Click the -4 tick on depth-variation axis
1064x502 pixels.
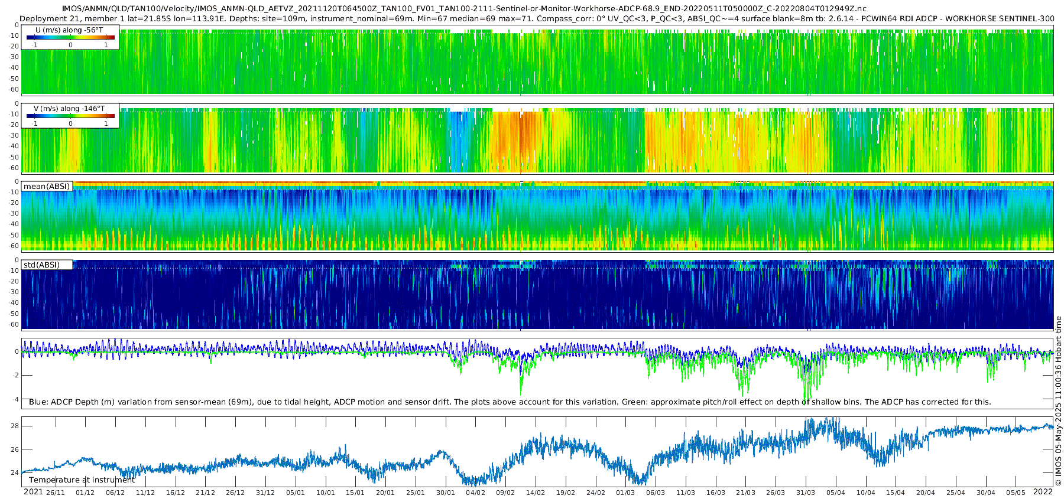pos(16,399)
